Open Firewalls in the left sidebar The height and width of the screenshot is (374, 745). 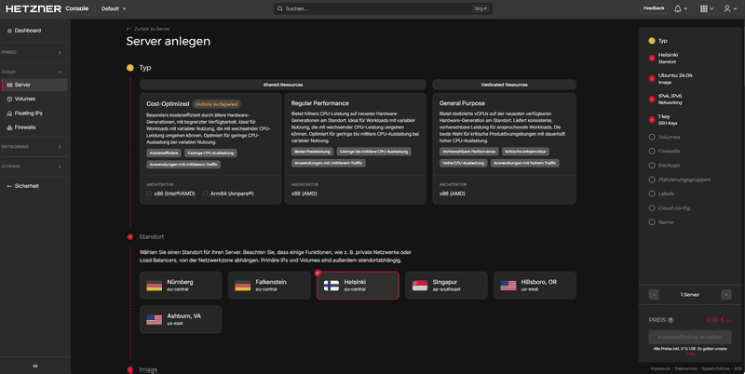pyautogui.click(x=25, y=127)
